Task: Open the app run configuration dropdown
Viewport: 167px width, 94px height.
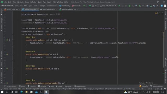Action: pyautogui.click(x=93, y=6)
